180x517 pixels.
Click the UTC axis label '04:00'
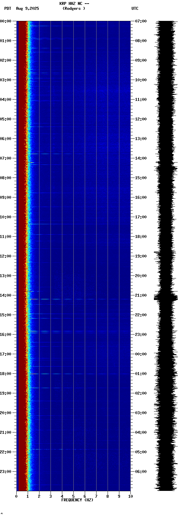click(141, 432)
